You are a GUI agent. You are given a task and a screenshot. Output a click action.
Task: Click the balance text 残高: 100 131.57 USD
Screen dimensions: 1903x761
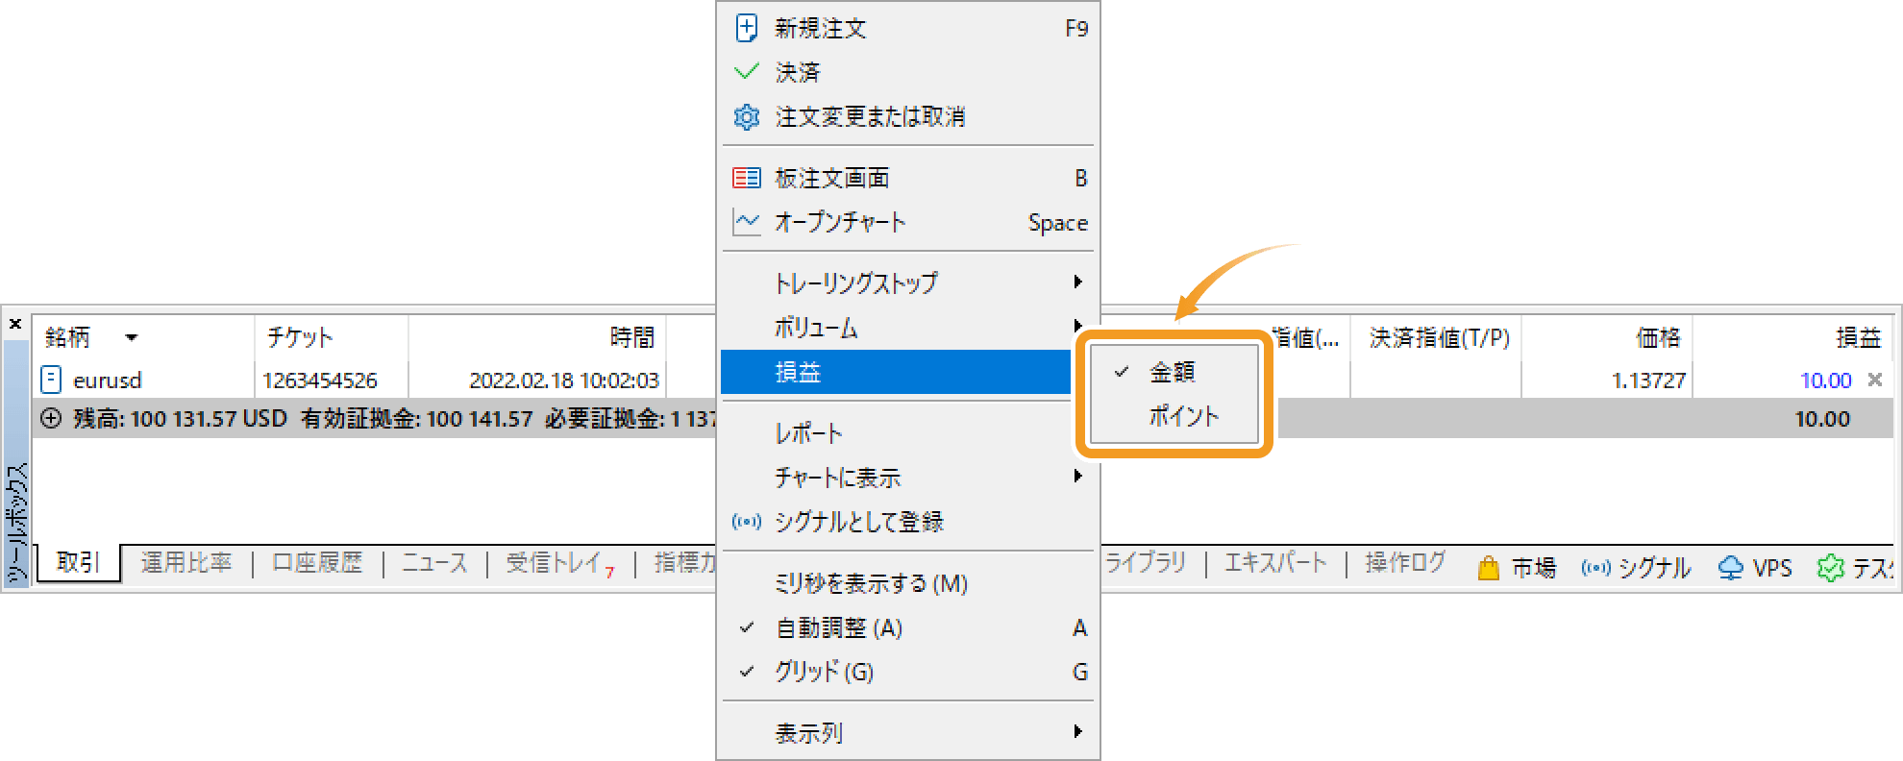pyautogui.click(x=181, y=419)
